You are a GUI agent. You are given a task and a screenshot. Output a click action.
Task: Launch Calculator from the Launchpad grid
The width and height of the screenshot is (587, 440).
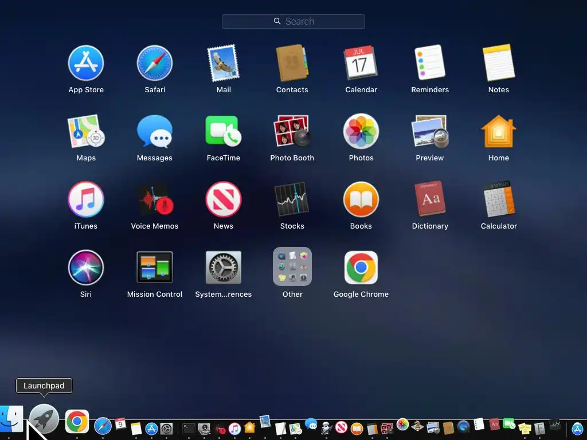click(499, 199)
